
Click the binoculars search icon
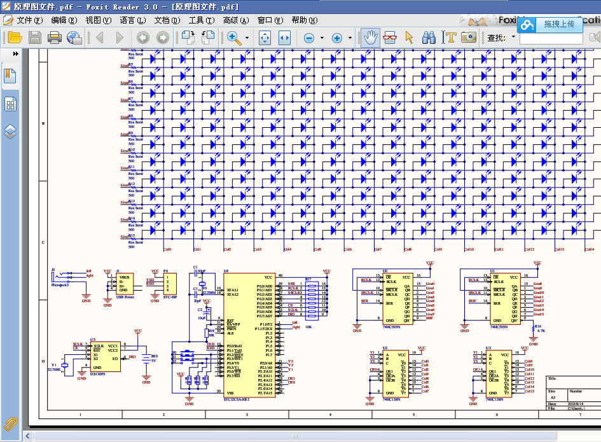point(429,38)
